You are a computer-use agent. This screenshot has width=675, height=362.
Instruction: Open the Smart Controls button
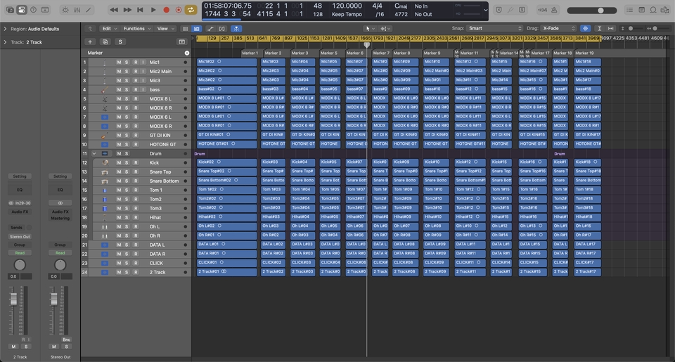[x=65, y=10]
